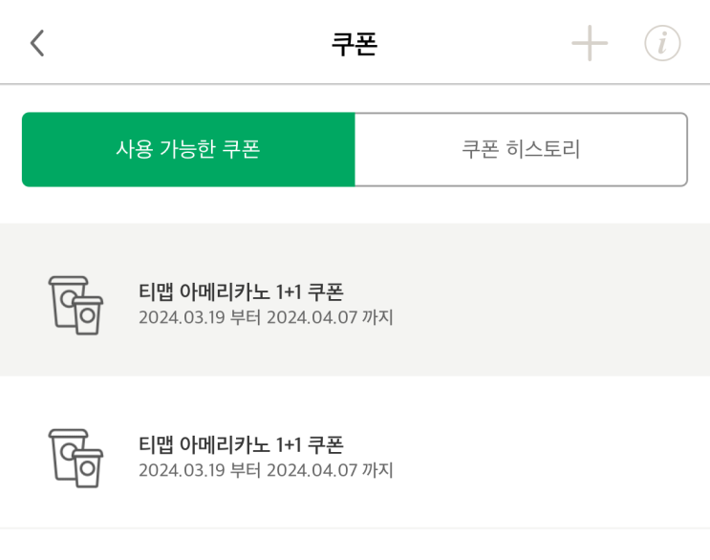Click the 2024.04.07 expiry date in second coupon

(310, 470)
